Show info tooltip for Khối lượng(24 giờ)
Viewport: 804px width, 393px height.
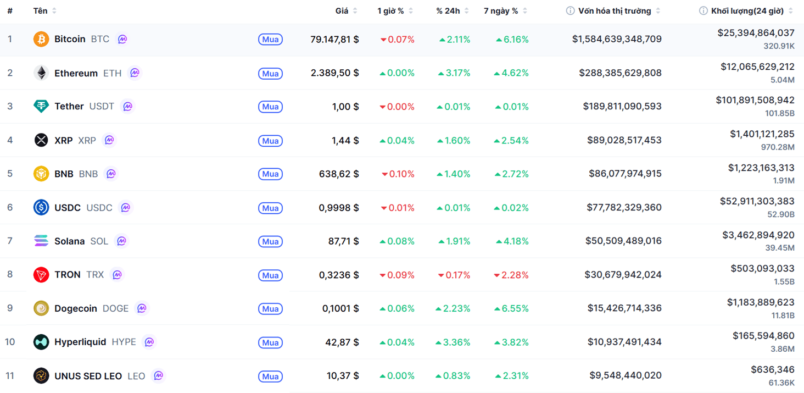pos(703,11)
